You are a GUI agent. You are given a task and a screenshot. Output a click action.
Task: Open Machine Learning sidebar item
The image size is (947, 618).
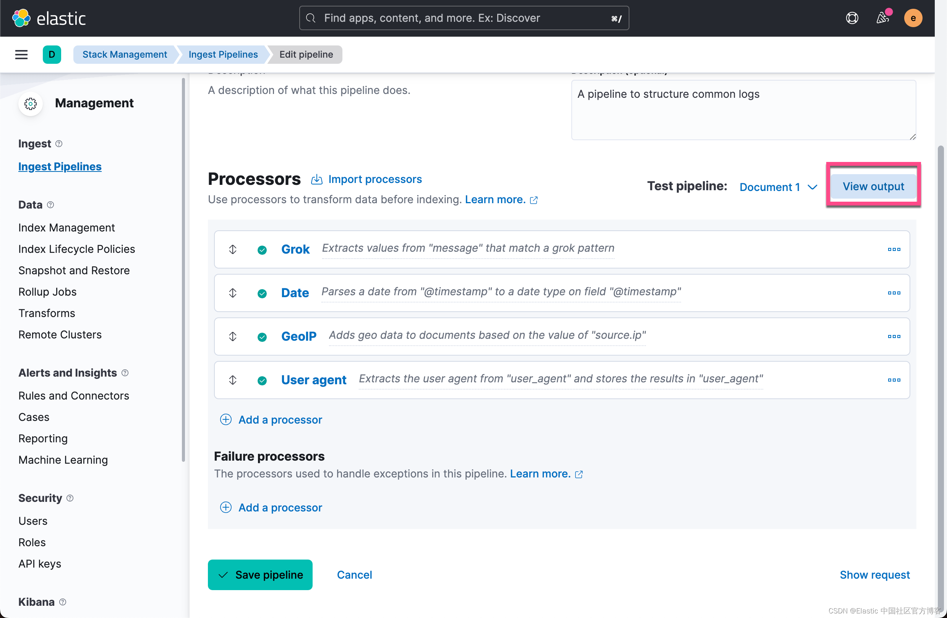tap(63, 460)
